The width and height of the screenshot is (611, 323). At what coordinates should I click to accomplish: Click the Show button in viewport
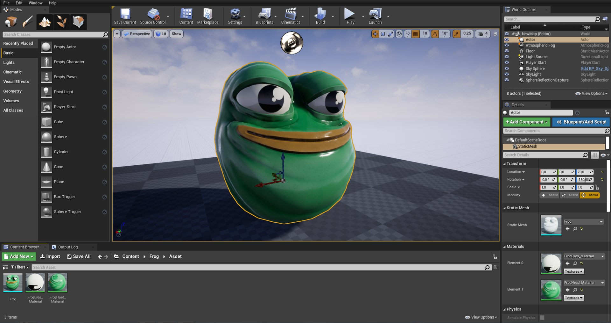(x=176, y=34)
